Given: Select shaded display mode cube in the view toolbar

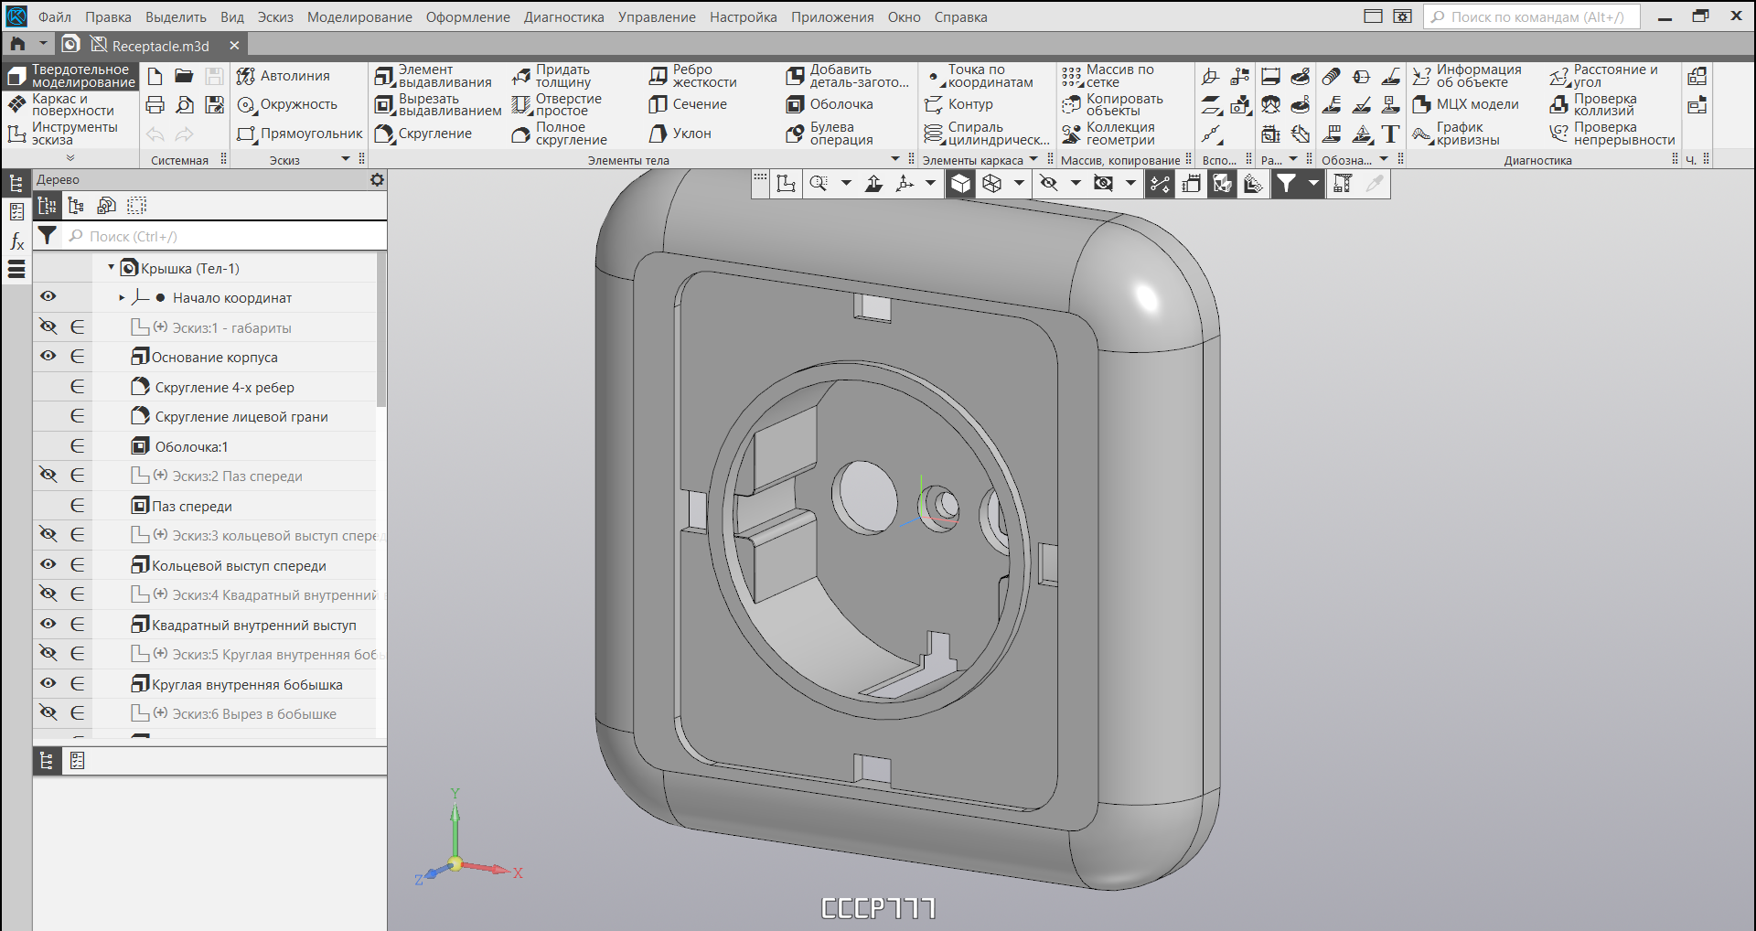Looking at the screenshot, I should 960,184.
